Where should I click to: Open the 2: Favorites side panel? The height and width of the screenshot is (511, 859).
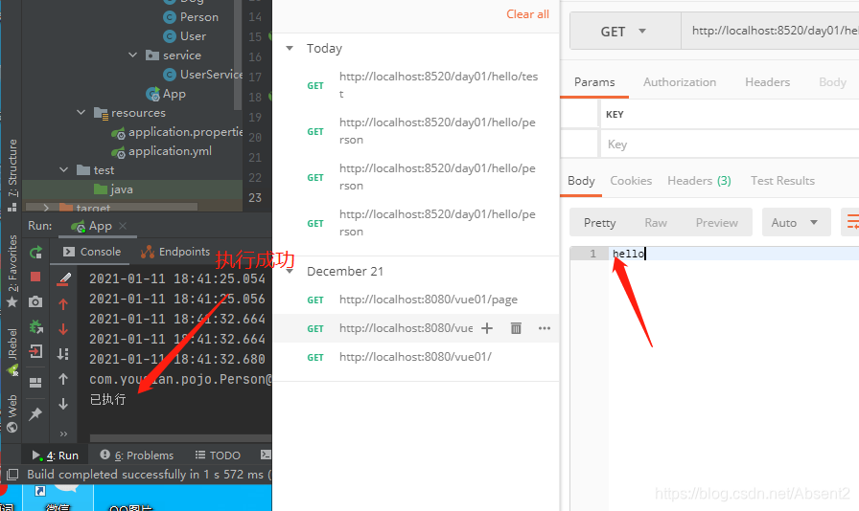[12, 271]
